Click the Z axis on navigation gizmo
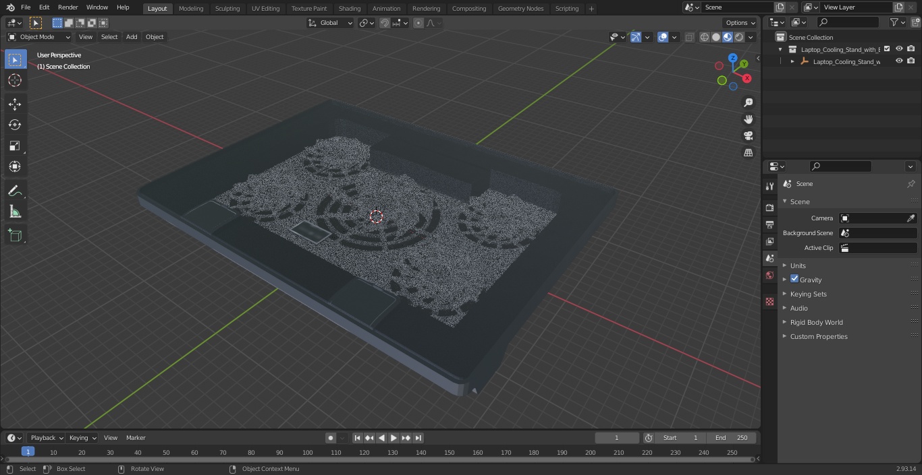 [x=733, y=58]
